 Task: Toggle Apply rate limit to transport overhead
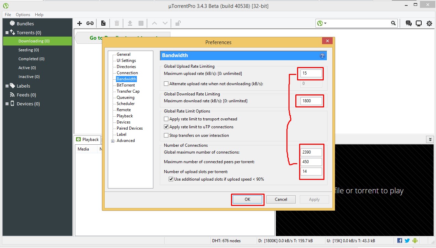pos(166,119)
